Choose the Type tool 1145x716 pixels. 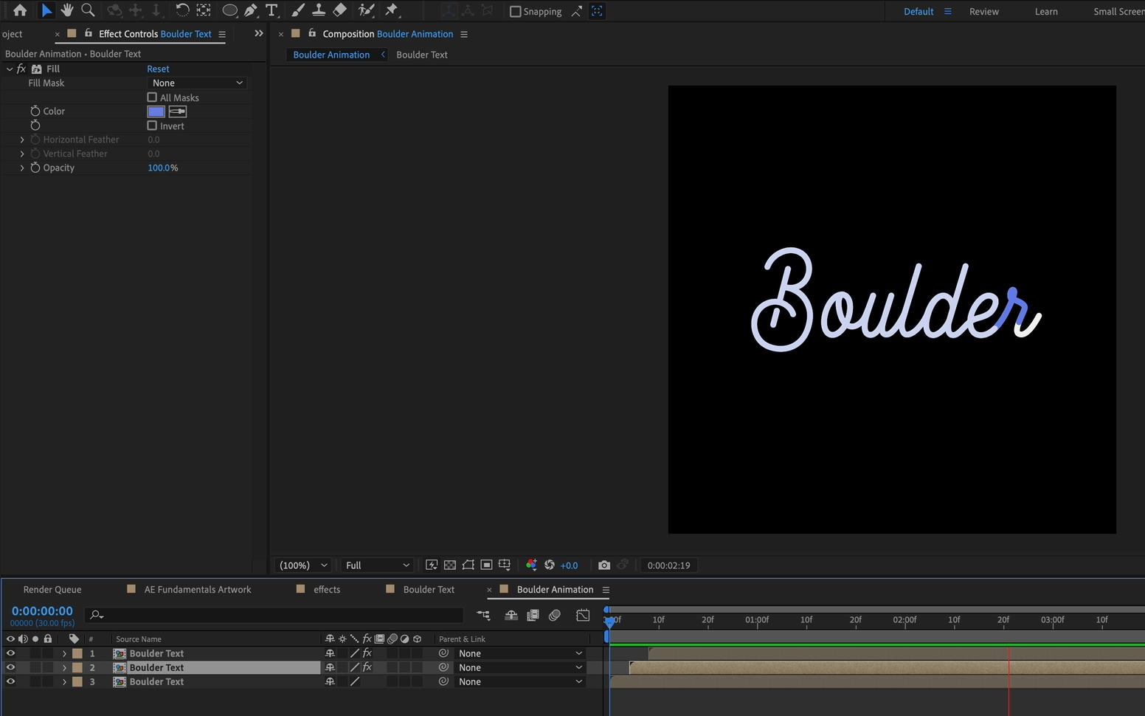tap(272, 10)
